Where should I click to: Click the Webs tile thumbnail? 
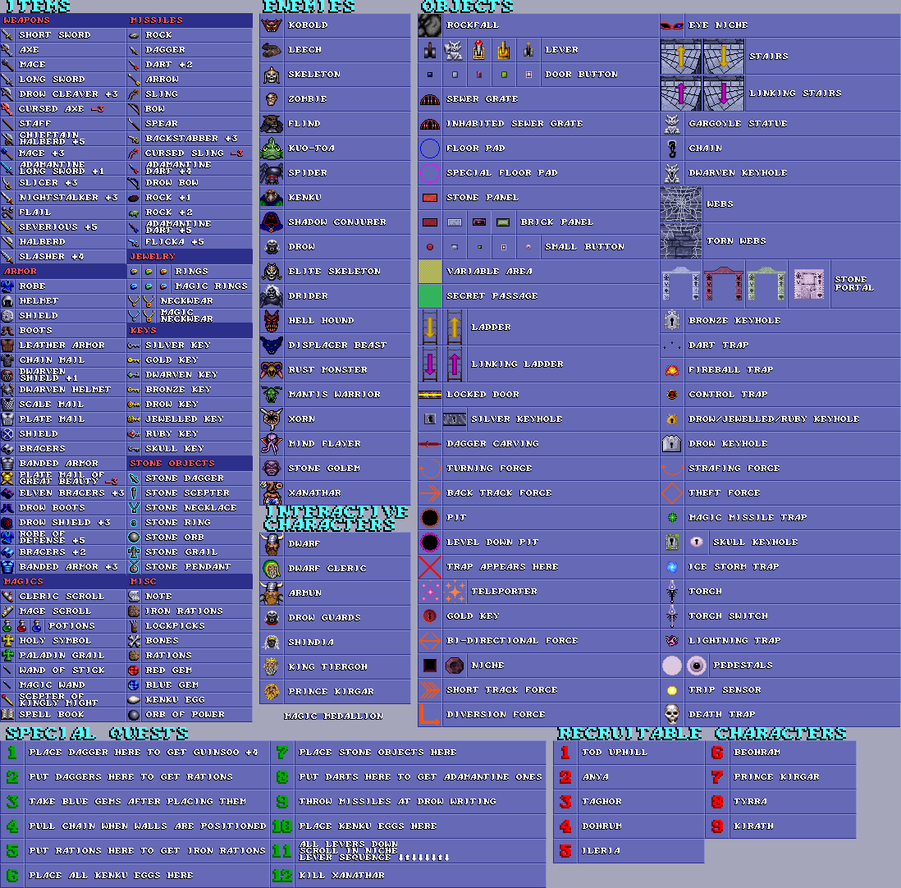click(x=681, y=204)
